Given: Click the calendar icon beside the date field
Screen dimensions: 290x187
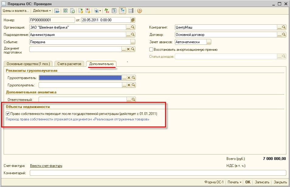Looking at the screenshot, I should pyautogui.click(x=133, y=20).
